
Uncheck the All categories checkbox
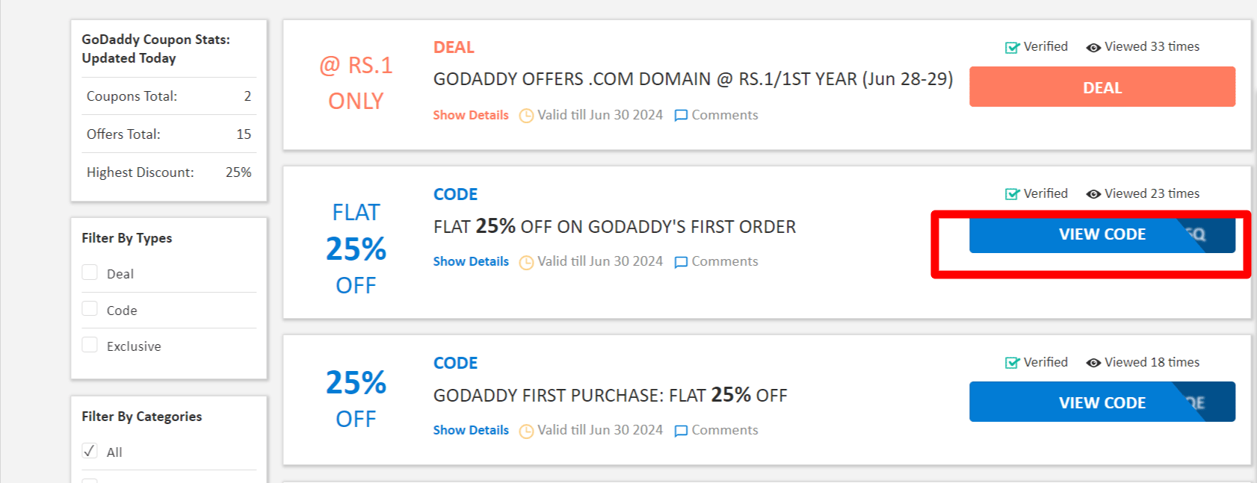coord(90,450)
